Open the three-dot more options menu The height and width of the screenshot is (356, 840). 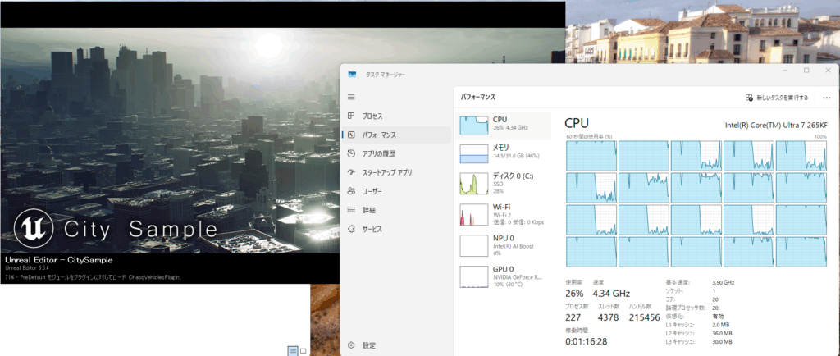827,98
